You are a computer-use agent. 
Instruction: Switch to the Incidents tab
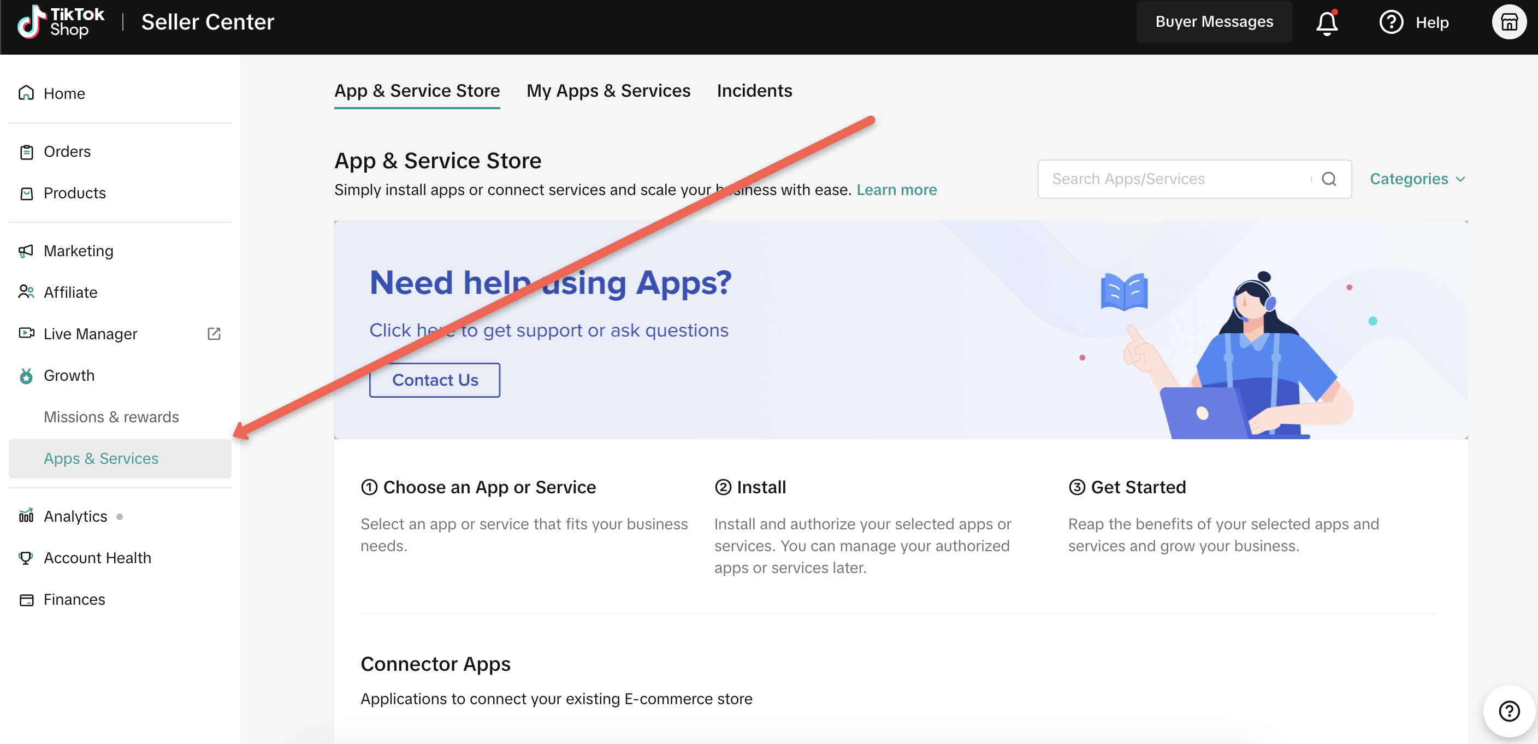[754, 91]
